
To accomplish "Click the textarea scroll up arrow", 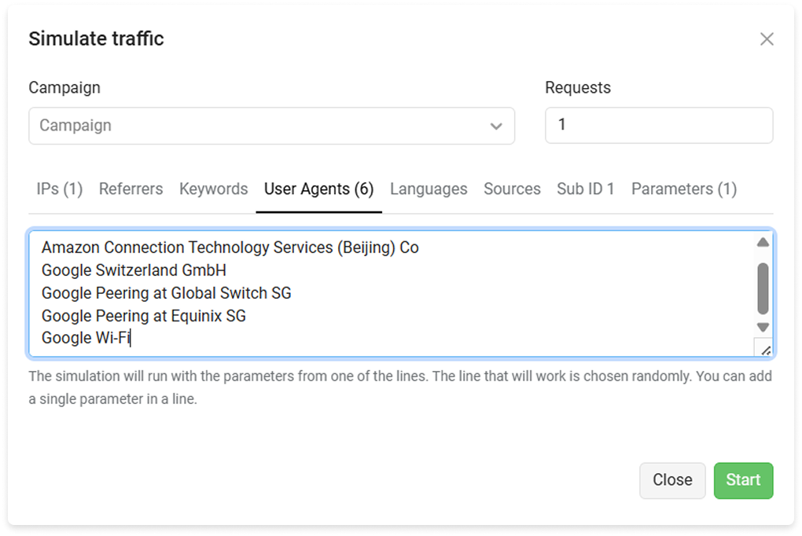I will pyautogui.click(x=763, y=242).
